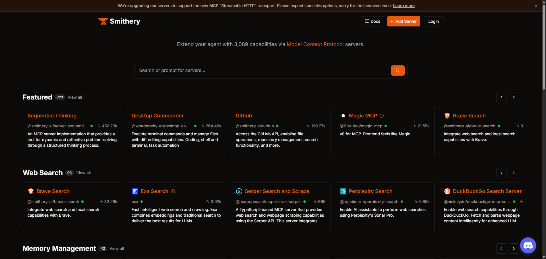Image resolution: width=546 pixels, height=259 pixels.
Task: Advance Featured carousel with next arrow
Action: 514,97
